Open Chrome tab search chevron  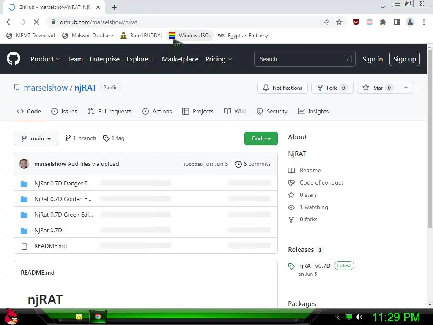pos(382,7)
